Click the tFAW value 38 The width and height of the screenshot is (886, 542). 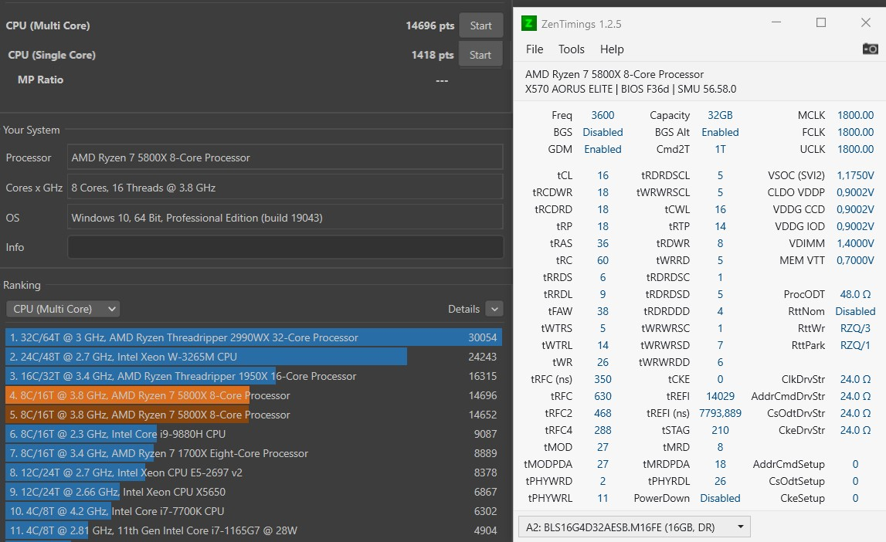(603, 311)
